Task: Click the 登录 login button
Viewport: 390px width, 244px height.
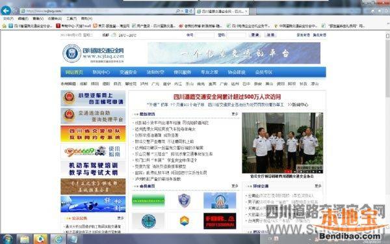Action: pyautogui.click(x=255, y=35)
